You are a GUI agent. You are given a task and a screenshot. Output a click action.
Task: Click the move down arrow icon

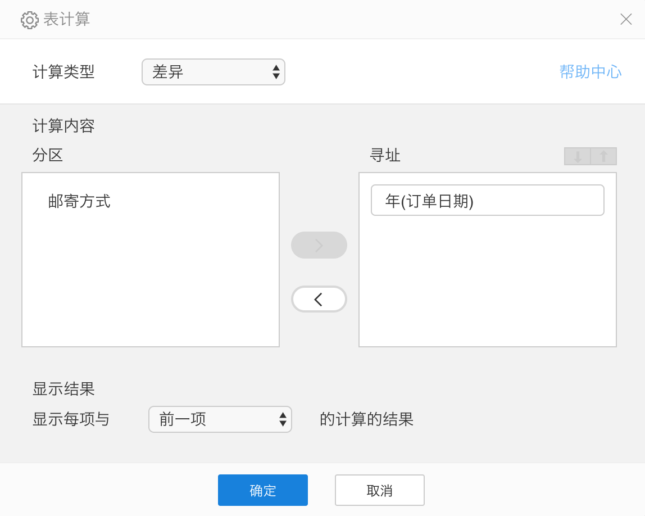pyautogui.click(x=578, y=156)
